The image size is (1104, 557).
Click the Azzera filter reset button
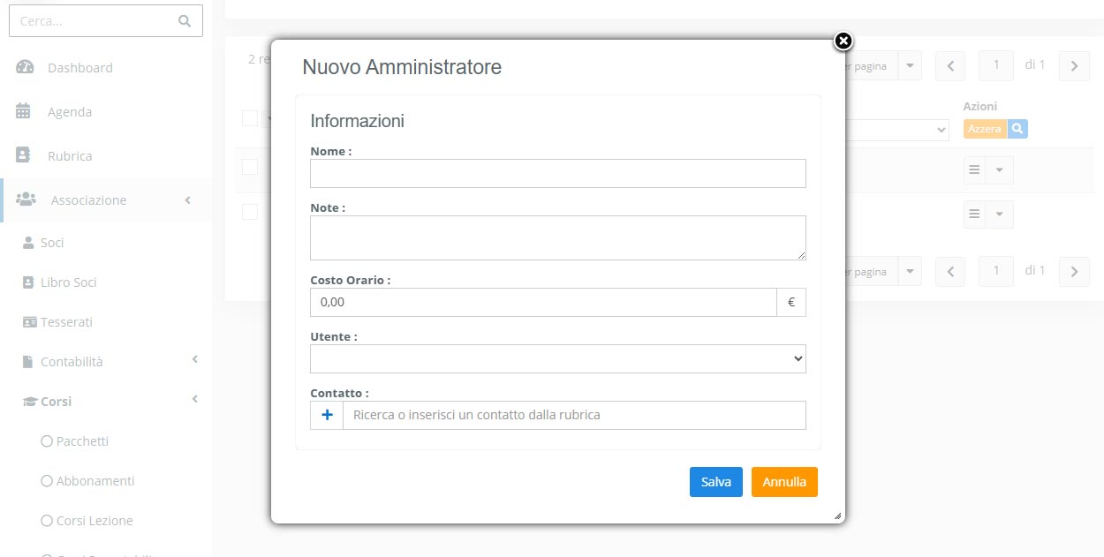[984, 129]
